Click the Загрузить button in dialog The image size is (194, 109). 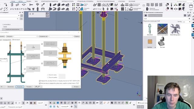coord(9,36)
